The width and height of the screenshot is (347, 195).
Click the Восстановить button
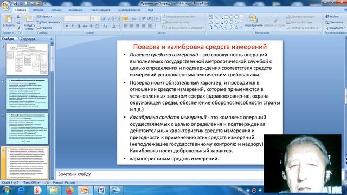coord(48,22)
